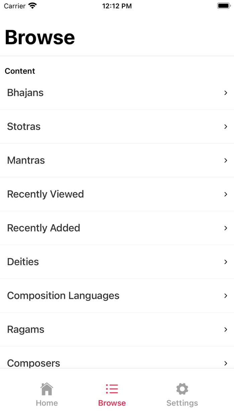The width and height of the screenshot is (234, 415).
Task: Expand the Mantras row chevron
Action: pos(226,160)
